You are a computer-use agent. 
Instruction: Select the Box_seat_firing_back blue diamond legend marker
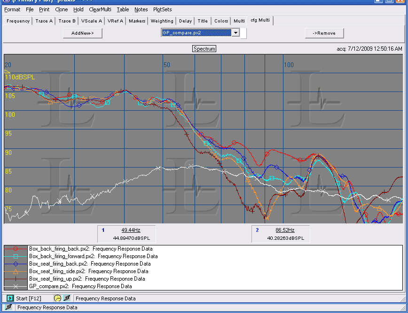point(16,264)
